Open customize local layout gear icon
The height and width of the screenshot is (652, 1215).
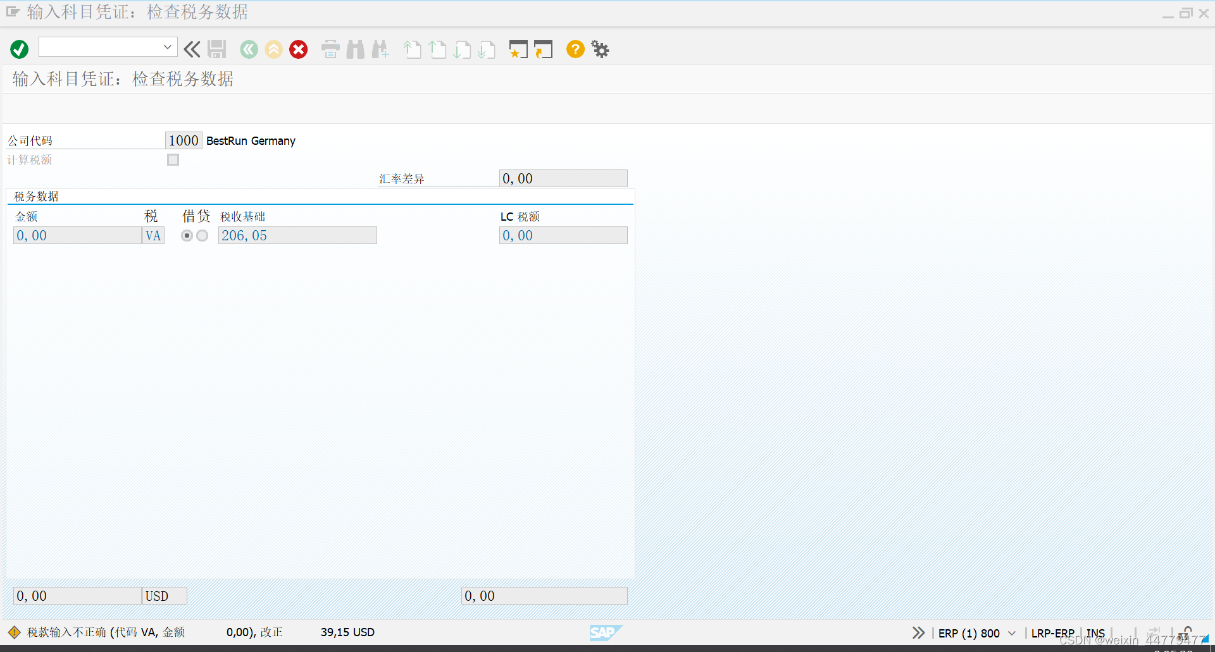pos(600,49)
